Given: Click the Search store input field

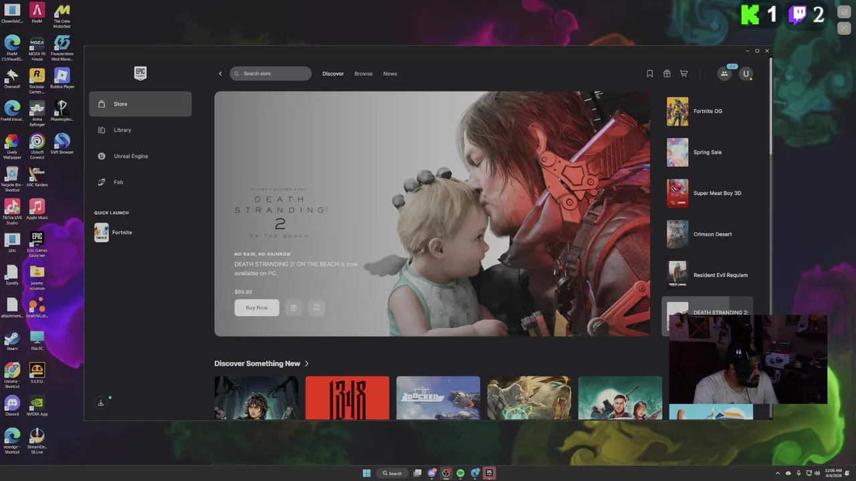Looking at the screenshot, I should tap(271, 73).
